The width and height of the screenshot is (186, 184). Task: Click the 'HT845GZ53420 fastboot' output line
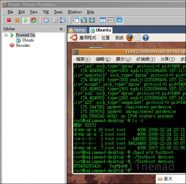click(100, 166)
